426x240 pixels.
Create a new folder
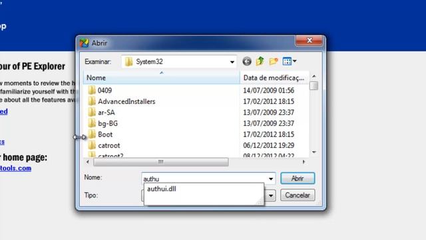(274, 61)
